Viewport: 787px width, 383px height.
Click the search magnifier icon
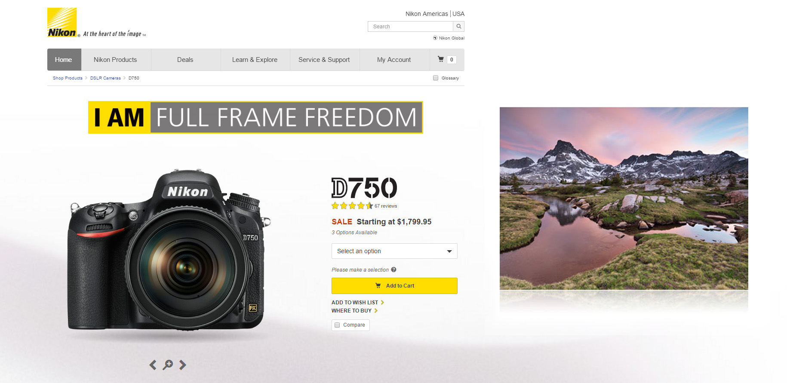(459, 26)
